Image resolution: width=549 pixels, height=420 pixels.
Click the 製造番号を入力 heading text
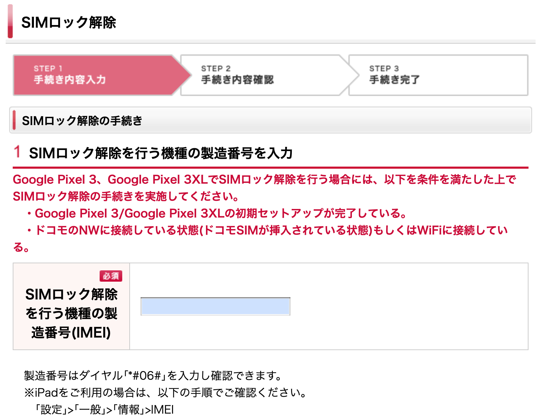[161, 153]
